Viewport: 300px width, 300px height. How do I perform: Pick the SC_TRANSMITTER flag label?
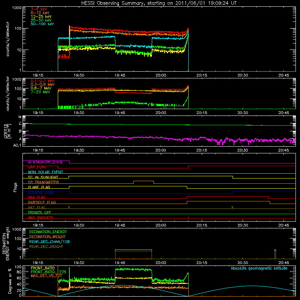pos(43,182)
